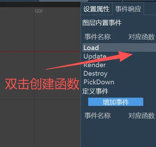Select the Destroy event entry

pos(95,74)
